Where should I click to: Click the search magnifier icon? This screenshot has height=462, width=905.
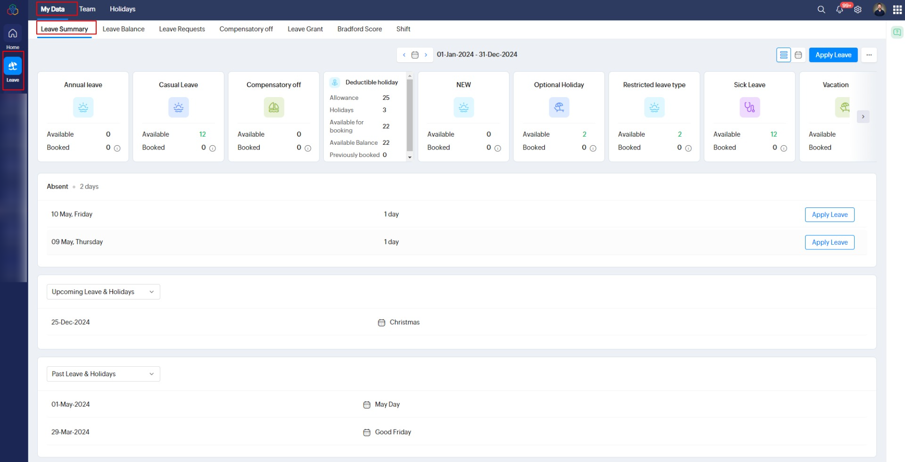click(821, 9)
